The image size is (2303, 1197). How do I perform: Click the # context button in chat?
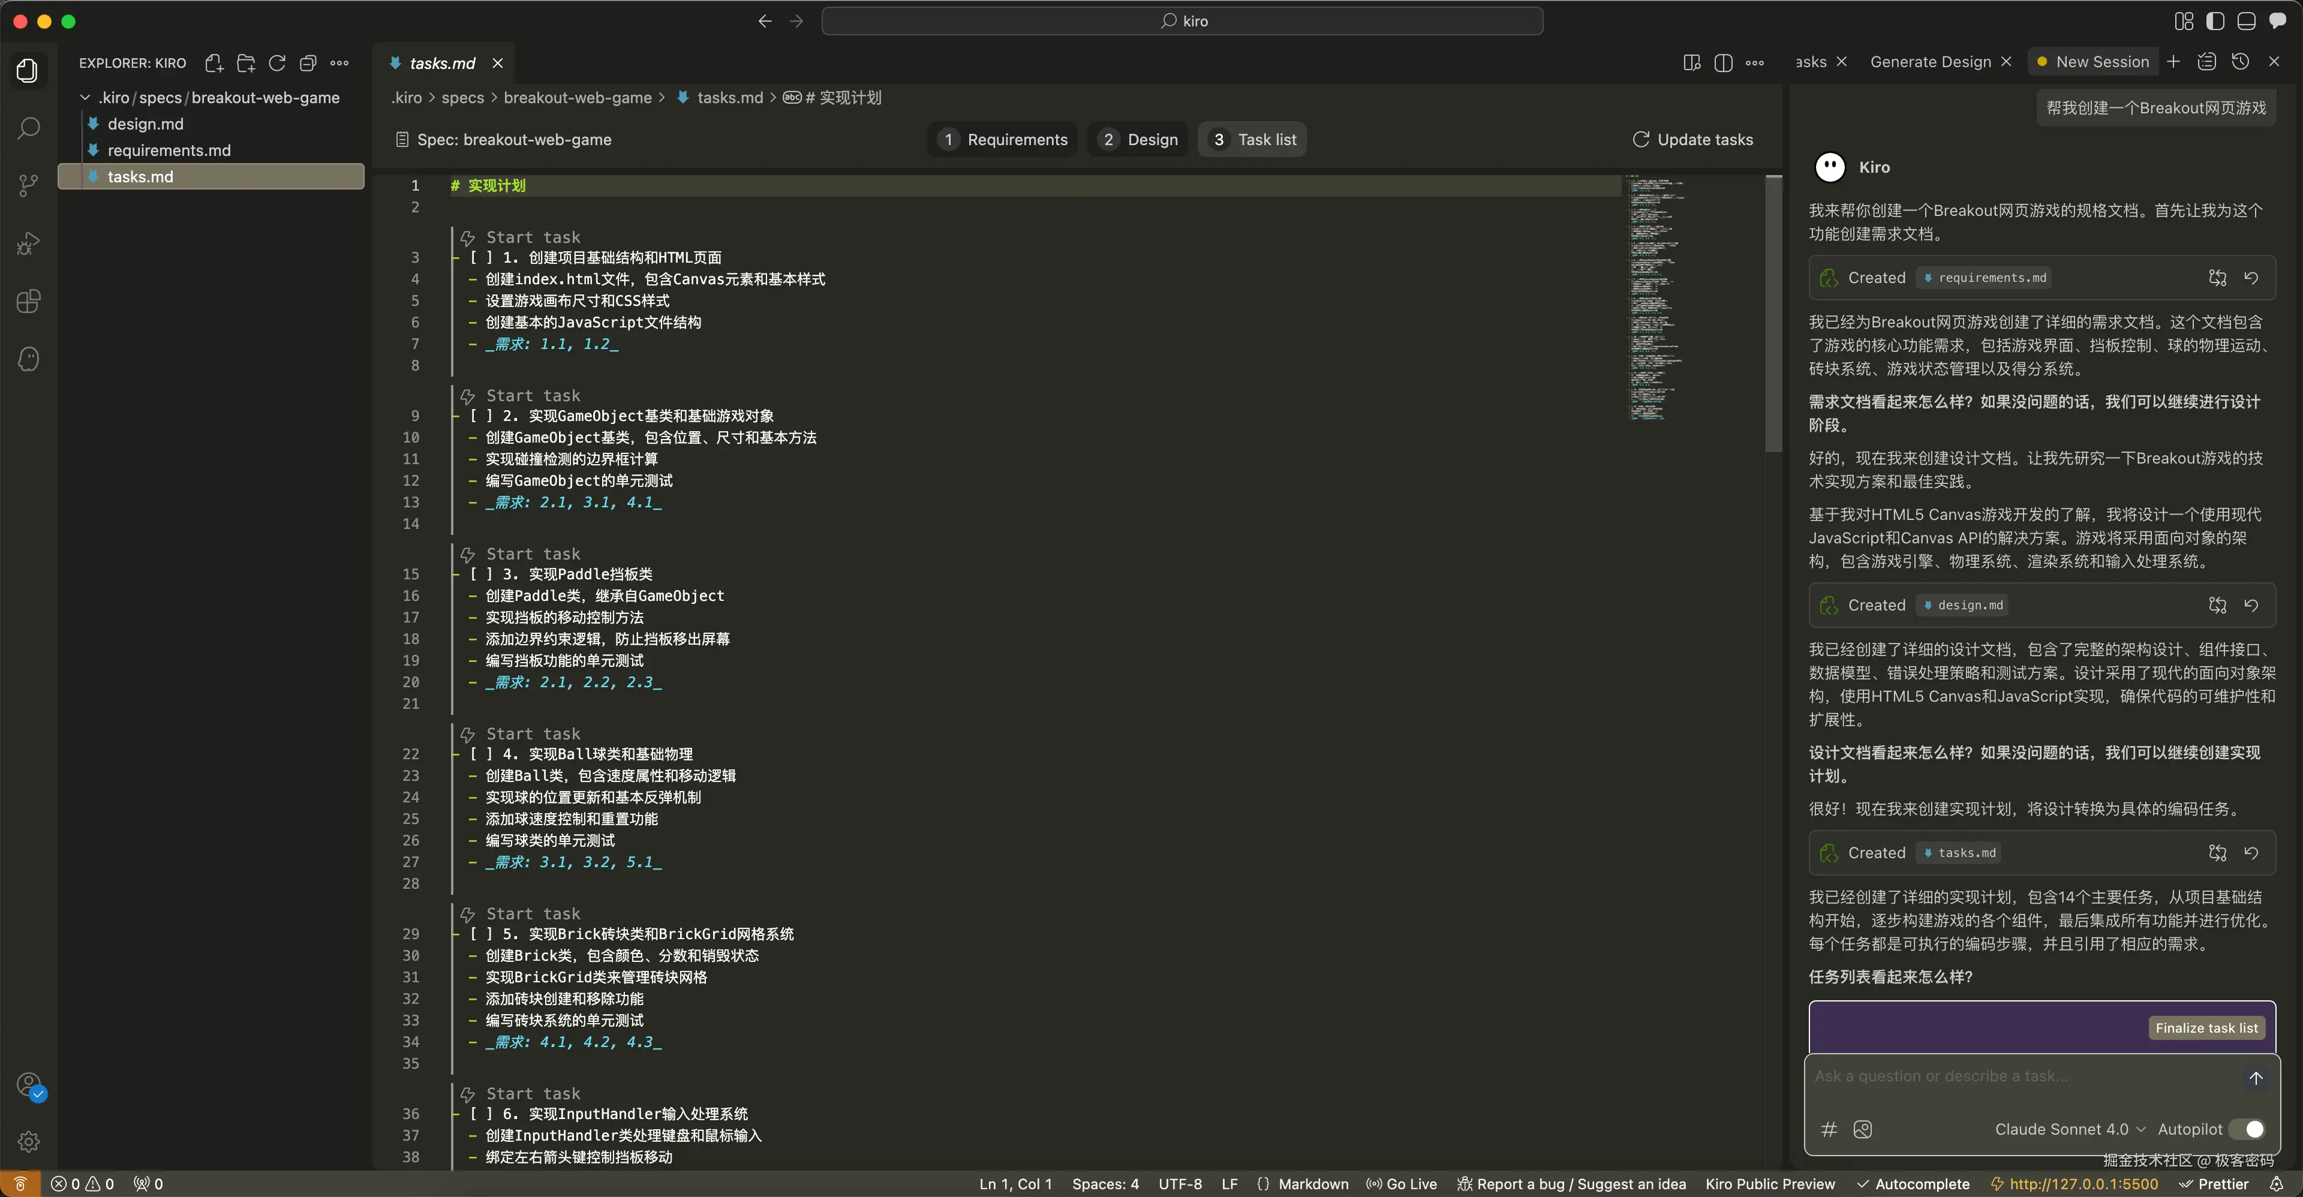coord(1829,1129)
